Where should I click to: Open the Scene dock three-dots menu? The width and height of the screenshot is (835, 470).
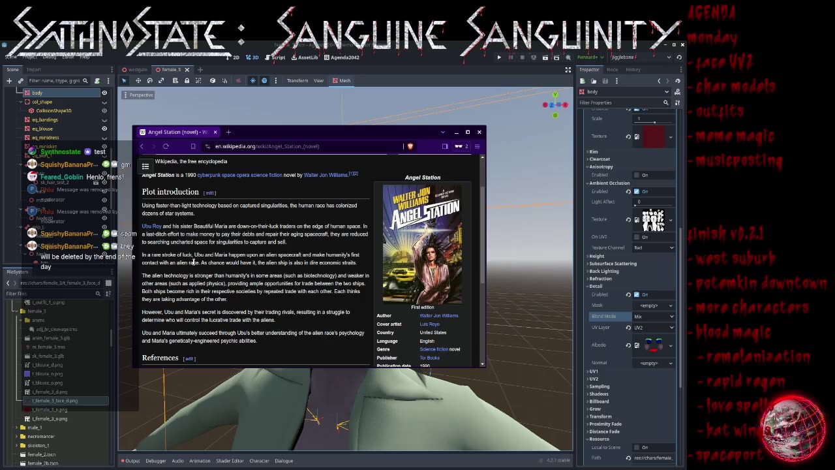(x=108, y=80)
